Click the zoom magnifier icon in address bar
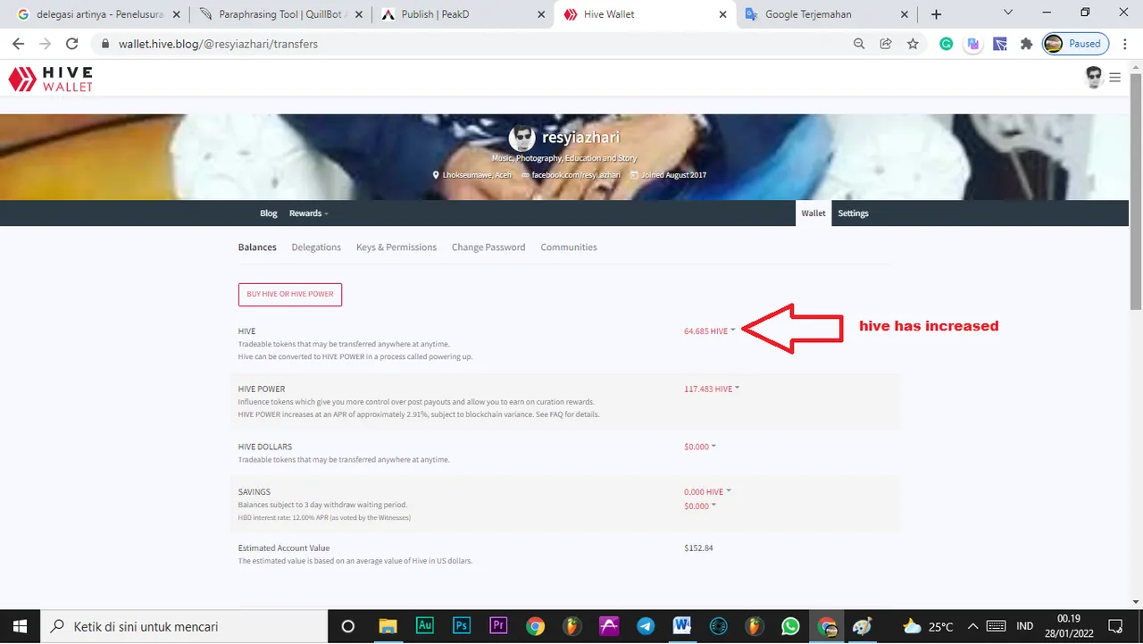 coord(859,44)
